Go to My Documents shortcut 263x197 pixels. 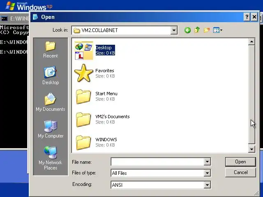(x=51, y=102)
